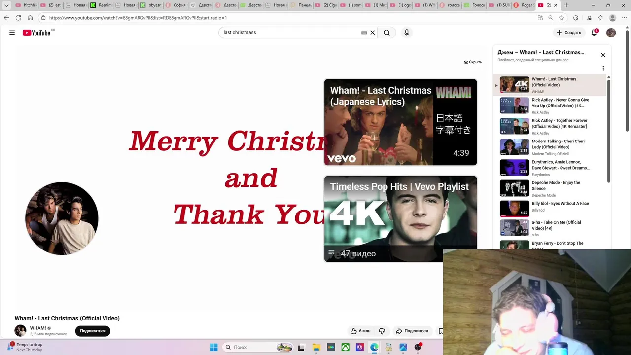Image resolution: width=631 pixels, height=355 pixels.
Task: Open the WHAM! channel avatar below video
Action: pos(20,331)
